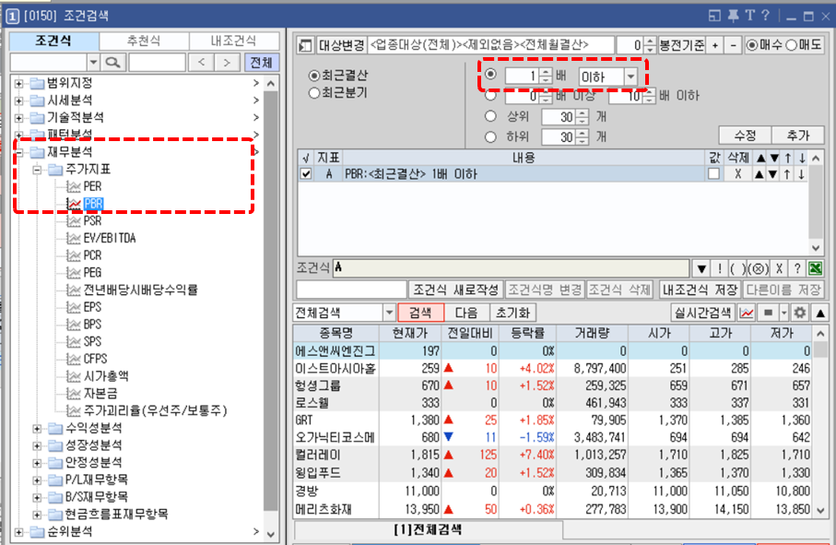This screenshot has width=836, height=545.
Task: Click the 내조건식 저장 button
Action: point(700,290)
